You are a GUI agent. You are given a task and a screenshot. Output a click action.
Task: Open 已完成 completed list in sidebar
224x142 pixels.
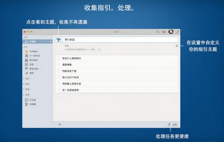point(30,100)
